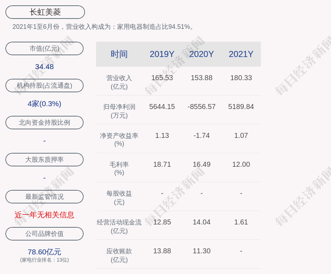
Task: Select the 北向资金持股比例 label pill
Action: [x=44, y=123]
